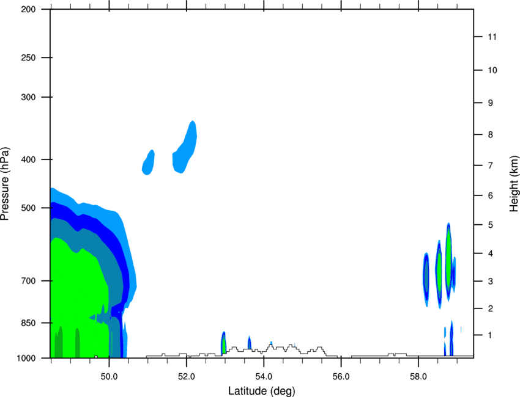Pick the 4 km height label
The image size is (520, 397).
click(491, 253)
